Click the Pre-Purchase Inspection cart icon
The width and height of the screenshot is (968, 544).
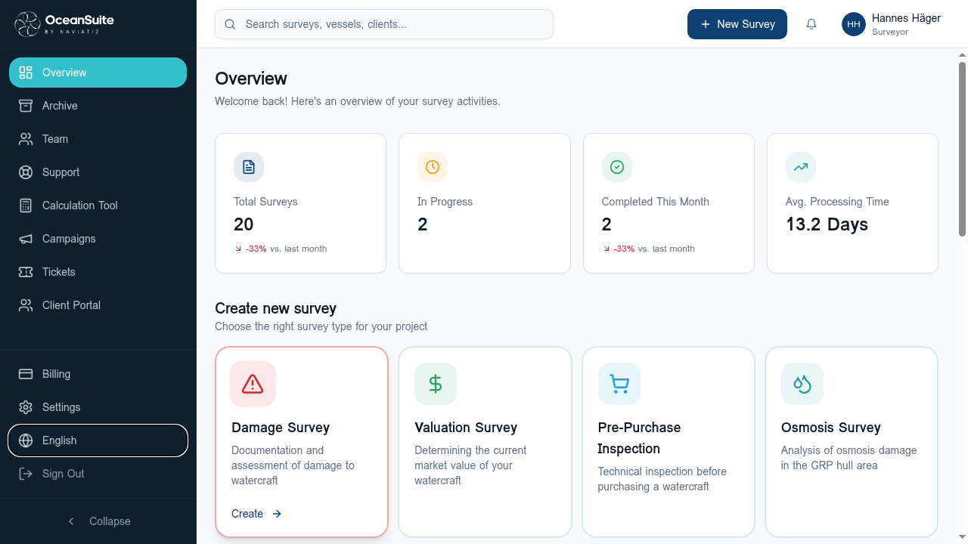[x=619, y=384]
